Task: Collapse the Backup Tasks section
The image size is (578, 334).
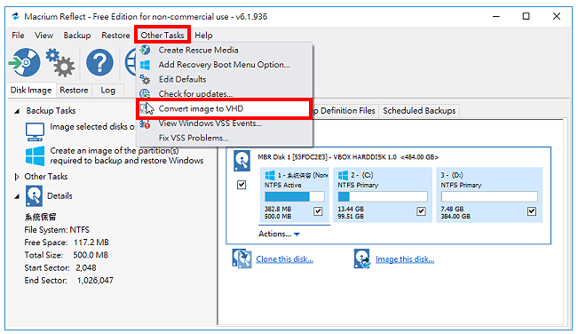Action: 17,111
